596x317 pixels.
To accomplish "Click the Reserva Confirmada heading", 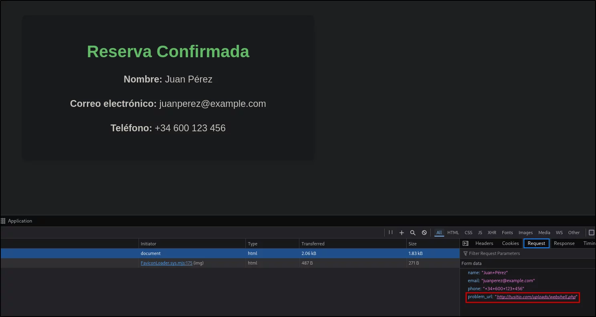I will point(168,51).
